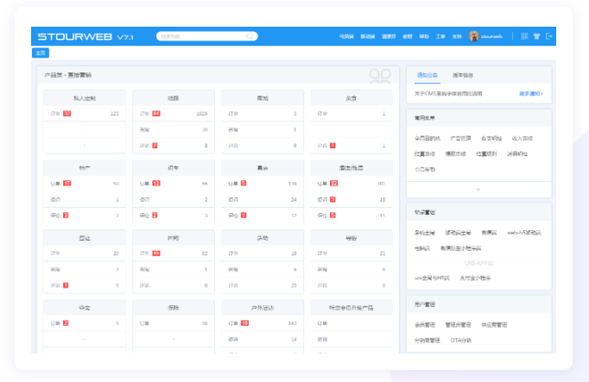Viewport: 589px width, 382px height.
Task: Open 工单 in the top navigation
Action: [x=440, y=37]
